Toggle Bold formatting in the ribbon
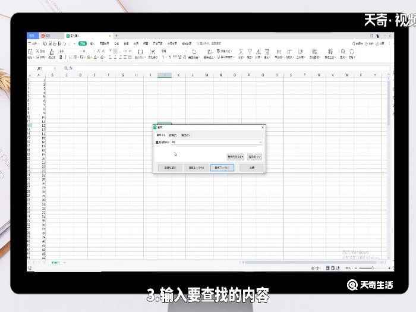416x312 pixels. (x=61, y=57)
